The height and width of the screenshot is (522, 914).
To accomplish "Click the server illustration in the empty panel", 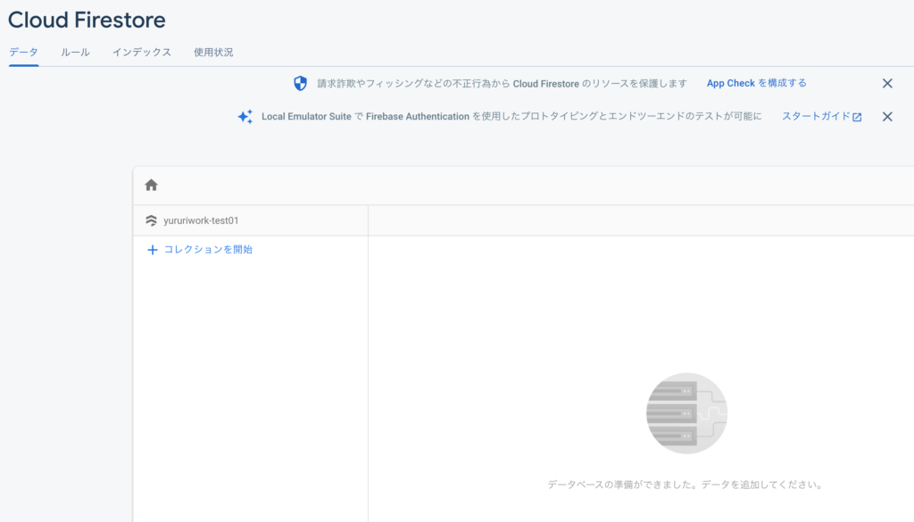I will [x=686, y=413].
